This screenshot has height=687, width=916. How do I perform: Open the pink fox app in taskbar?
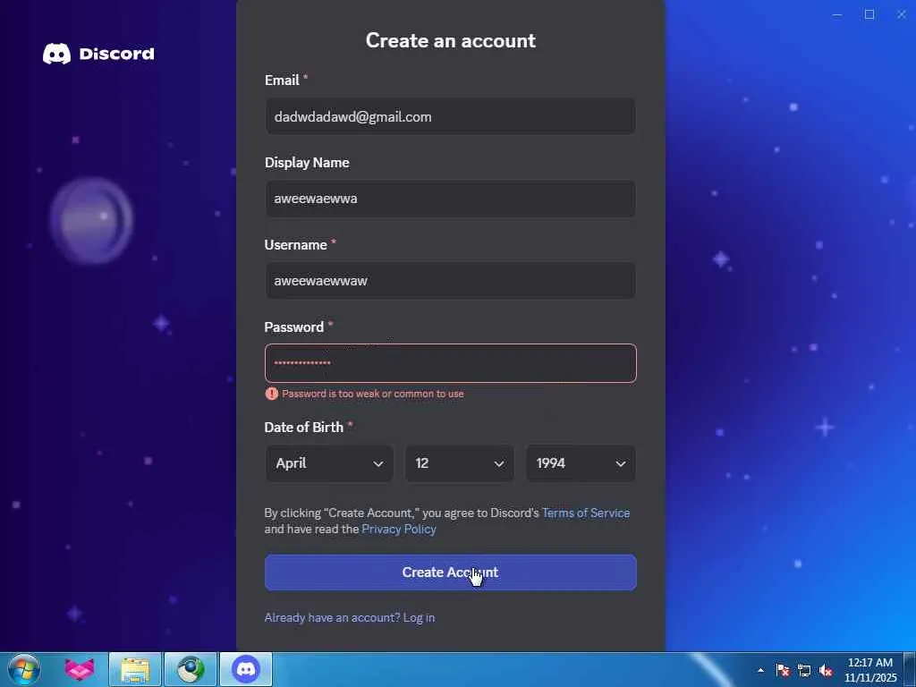[80, 669]
